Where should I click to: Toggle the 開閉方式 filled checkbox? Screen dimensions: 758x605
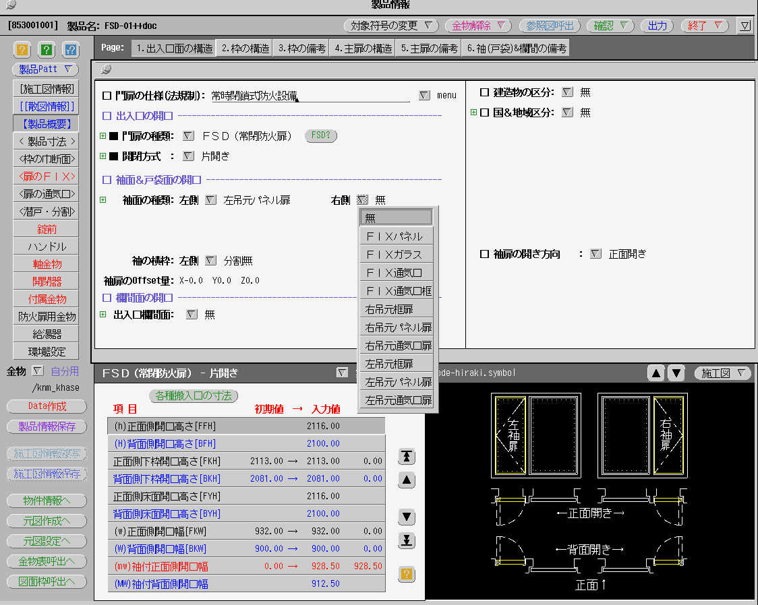click(x=113, y=156)
